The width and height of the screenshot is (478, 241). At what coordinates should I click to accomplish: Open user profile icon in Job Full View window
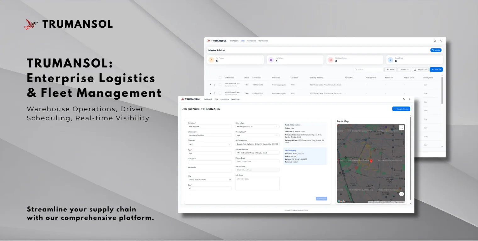click(x=409, y=99)
